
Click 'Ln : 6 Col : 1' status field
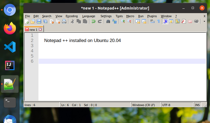coord(95,105)
